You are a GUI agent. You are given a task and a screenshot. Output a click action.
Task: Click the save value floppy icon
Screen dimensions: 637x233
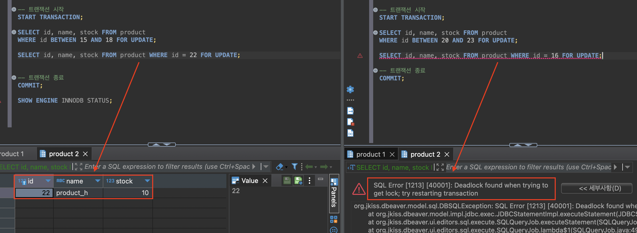coord(287,180)
